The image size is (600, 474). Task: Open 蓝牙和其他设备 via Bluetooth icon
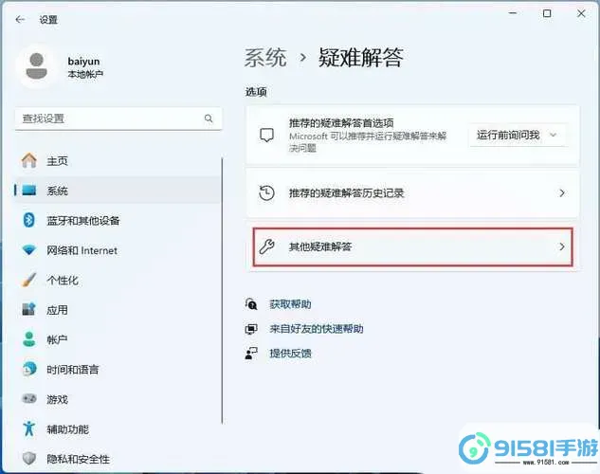point(28,221)
